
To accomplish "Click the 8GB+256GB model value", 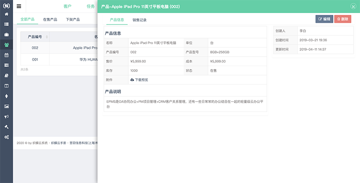I will tap(220, 52).
